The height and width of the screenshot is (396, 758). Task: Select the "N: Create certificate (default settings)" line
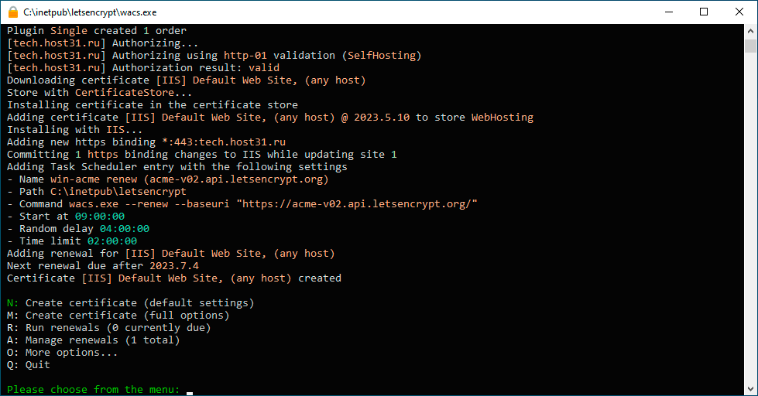[x=130, y=303]
